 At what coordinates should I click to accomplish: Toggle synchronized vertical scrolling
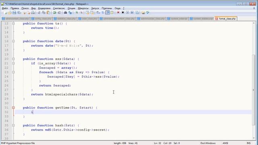(87, 12)
